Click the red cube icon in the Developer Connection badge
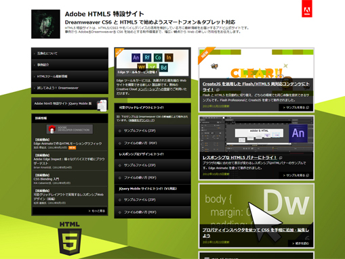 point(52,129)
